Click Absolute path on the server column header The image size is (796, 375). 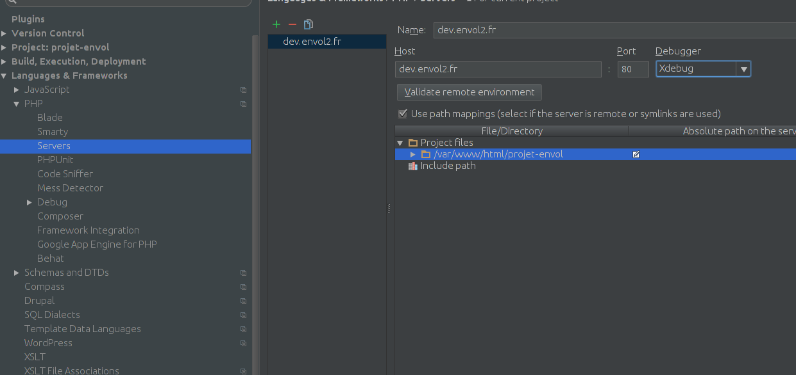(x=713, y=131)
